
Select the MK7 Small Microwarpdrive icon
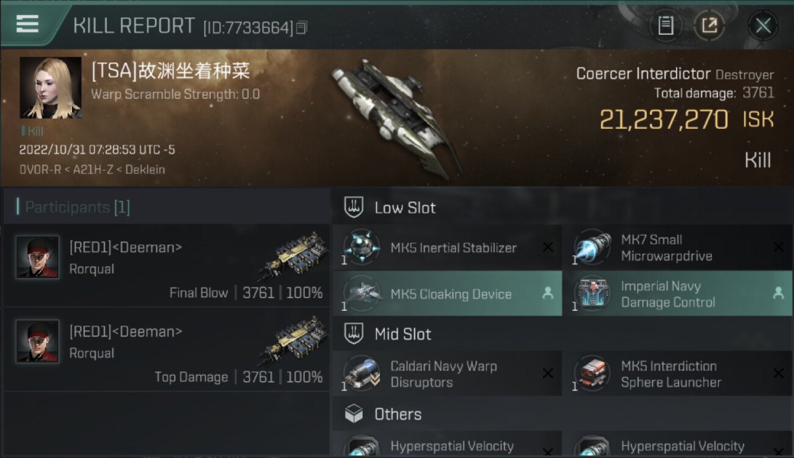(592, 247)
